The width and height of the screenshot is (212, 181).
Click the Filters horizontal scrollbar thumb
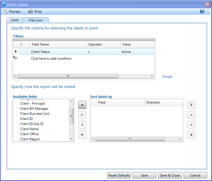pyautogui.click(x=68, y=76)
